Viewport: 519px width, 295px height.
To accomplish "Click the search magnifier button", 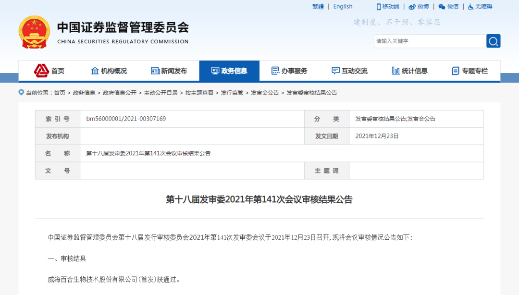I will (493, 41).
